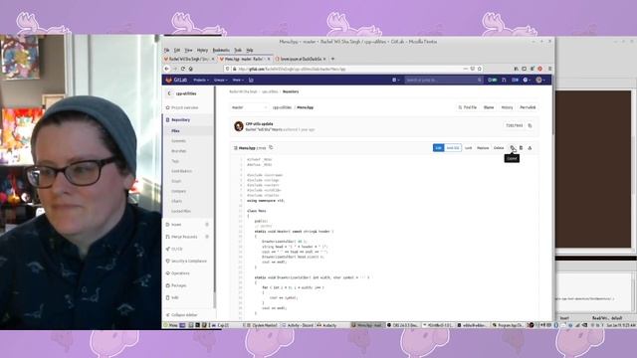Screen dimensions: 637x358
Task: Open the user avatar menu in GitLab navbar
Action: coord(539,80)
